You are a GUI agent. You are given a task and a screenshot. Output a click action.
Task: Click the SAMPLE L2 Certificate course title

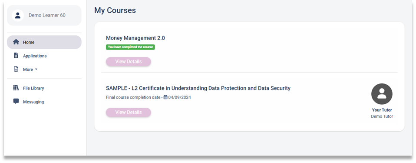[198, 88]
